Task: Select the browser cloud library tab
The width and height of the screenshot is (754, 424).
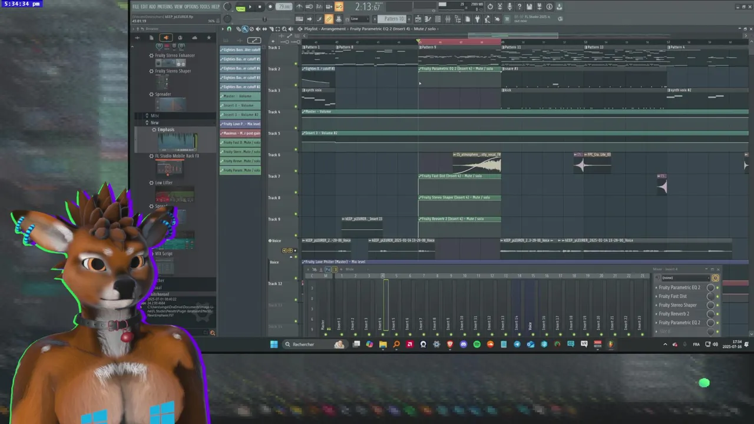Action: point(194,38)
